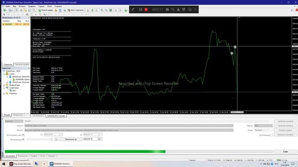Expand the Скрипты tree node

click(x=4, y=93)
